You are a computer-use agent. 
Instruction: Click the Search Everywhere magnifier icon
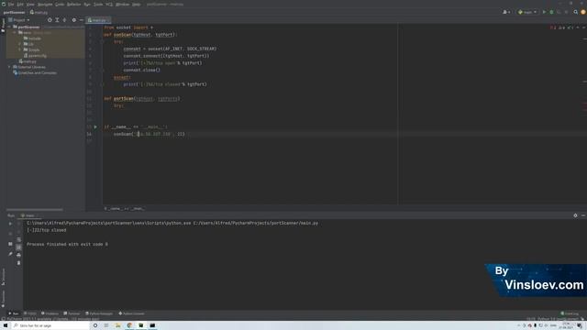(575, 12)
